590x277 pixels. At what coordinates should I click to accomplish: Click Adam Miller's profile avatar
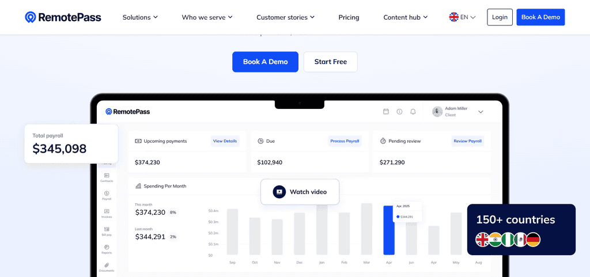[x=437, y=112]
